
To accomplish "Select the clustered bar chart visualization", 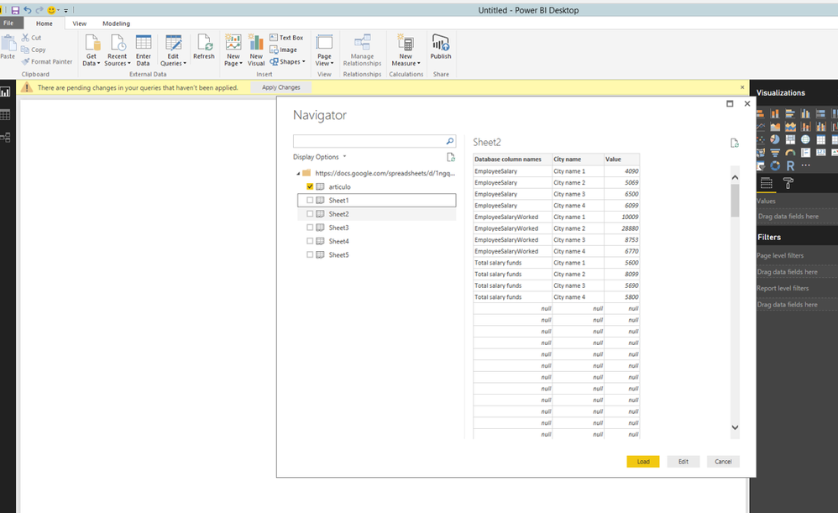I will (790, 113).
